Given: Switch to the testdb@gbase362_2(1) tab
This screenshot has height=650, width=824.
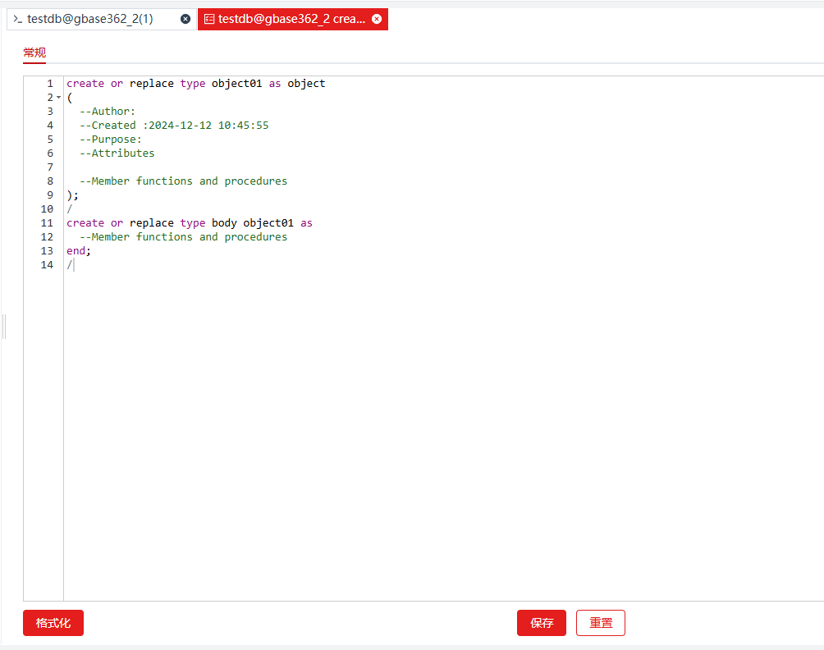Looking at the screenshot, I should pyautogui.click(x=90, y=19).
